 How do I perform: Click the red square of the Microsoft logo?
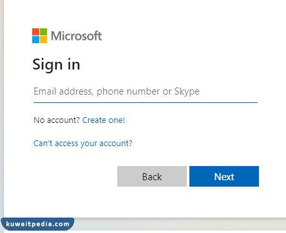coord(35,32)
